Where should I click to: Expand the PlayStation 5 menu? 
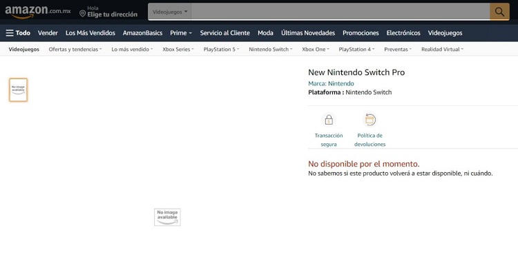(x=221, y=50)
